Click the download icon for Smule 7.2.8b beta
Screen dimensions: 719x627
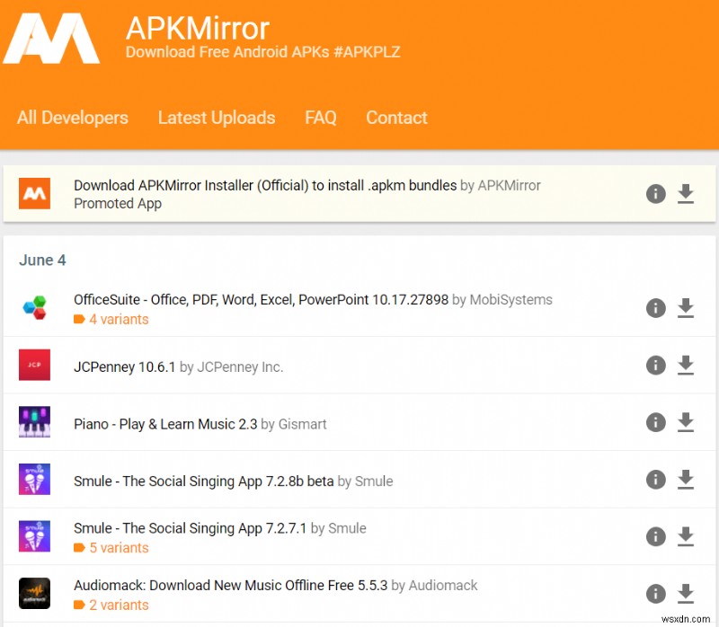[686, 481]
